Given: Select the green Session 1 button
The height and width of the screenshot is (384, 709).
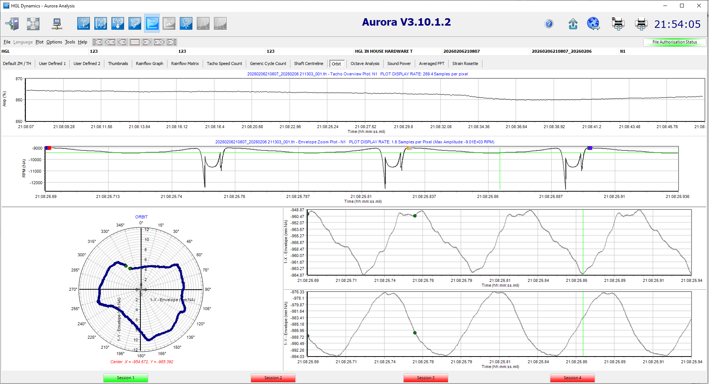Looking at the screenshot, I should (x=126, y=378).
